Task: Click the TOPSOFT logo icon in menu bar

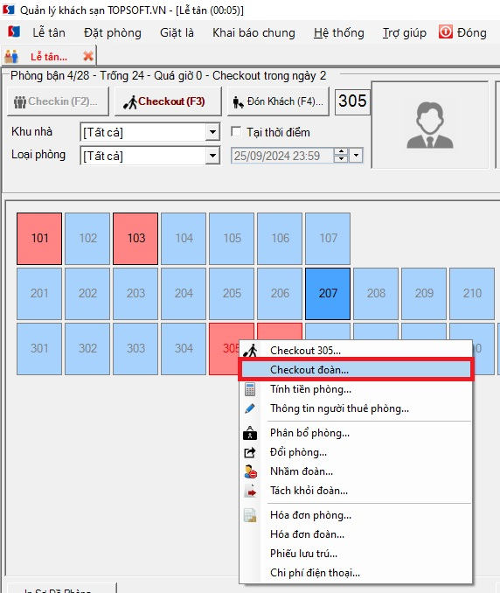Action: point(14,32)
